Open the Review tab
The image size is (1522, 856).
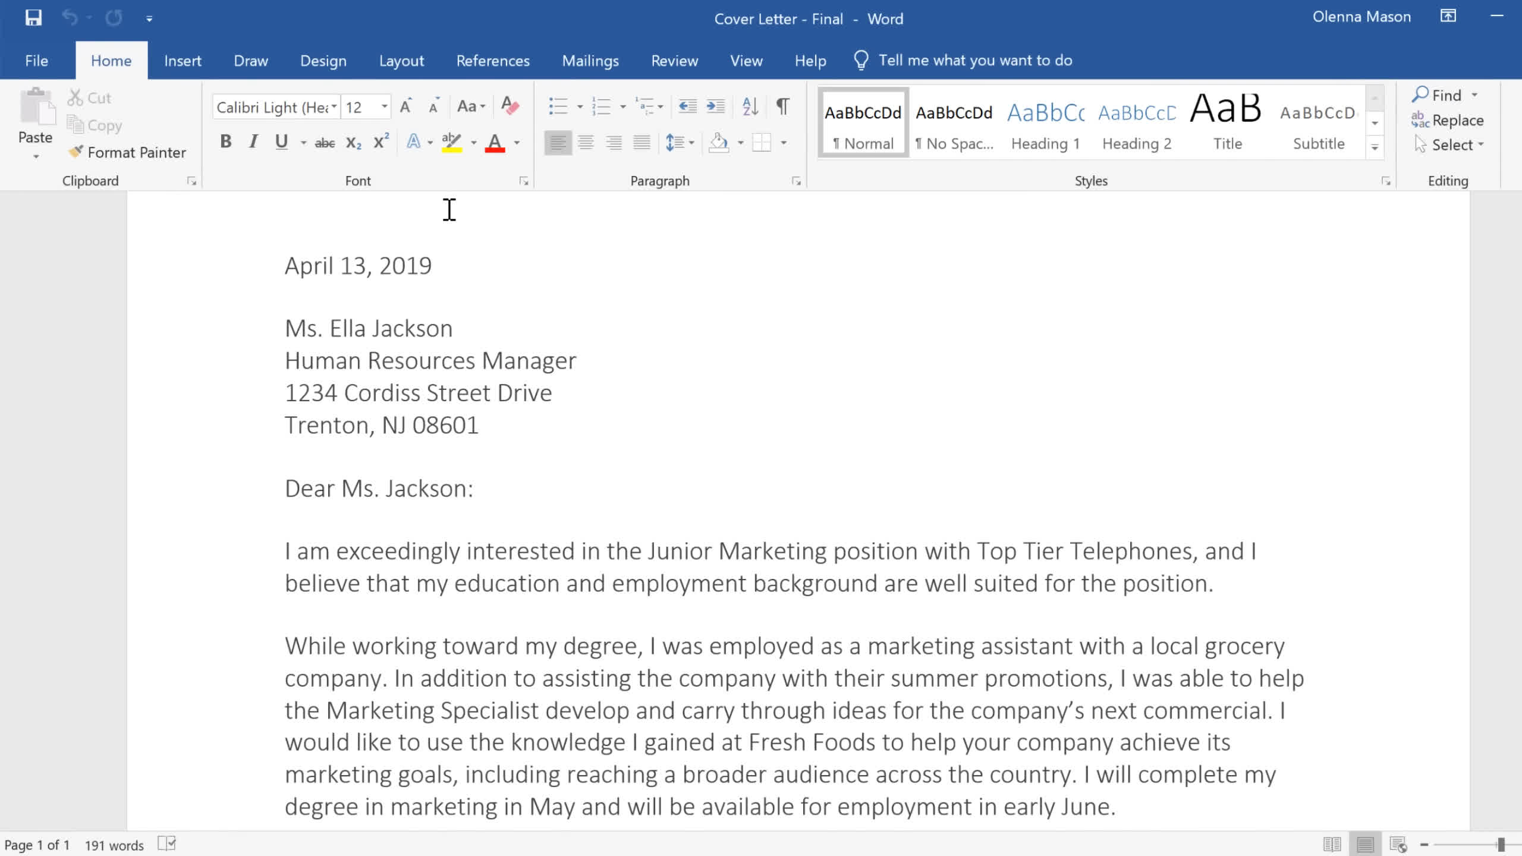[674, 61]
